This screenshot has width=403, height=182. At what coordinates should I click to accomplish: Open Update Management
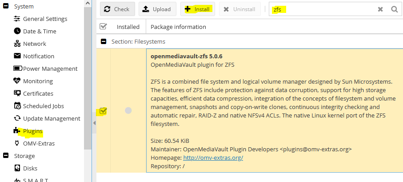click(x=52, y=118)
